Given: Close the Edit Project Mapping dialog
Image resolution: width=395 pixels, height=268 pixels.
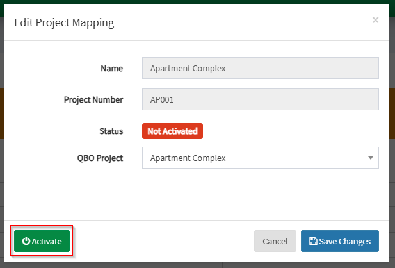Looking at the screenshot, I should tap(375, 20).
